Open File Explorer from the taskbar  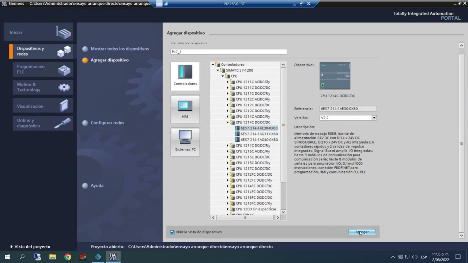coord(53,257)
